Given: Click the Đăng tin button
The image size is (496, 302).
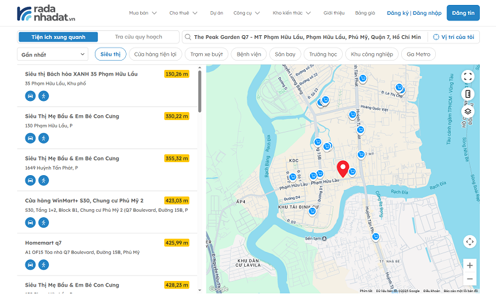Looking at the screenshot, I should pos(463,13).
